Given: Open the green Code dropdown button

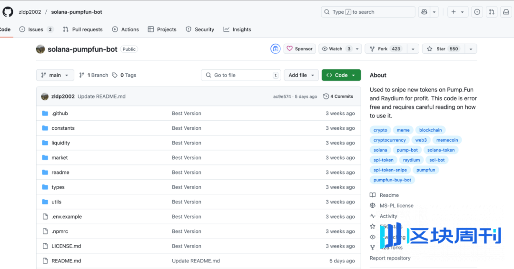Looking at the screenshot, I should tap(341, 75).
